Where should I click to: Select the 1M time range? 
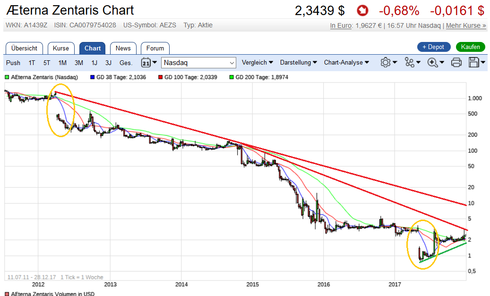click(x=62, y=63)
